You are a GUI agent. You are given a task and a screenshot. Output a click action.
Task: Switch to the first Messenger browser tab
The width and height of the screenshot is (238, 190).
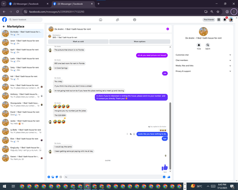click(29, 4)
